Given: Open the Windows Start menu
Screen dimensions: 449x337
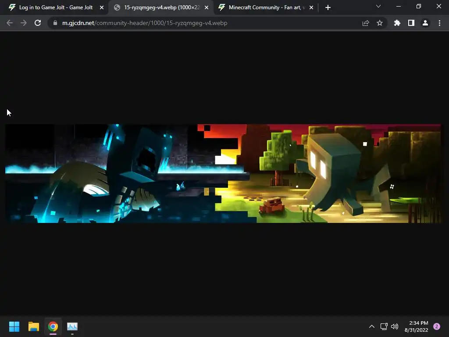Looking at the screenshot, I should pyautogui.click(x=14, y=326).
